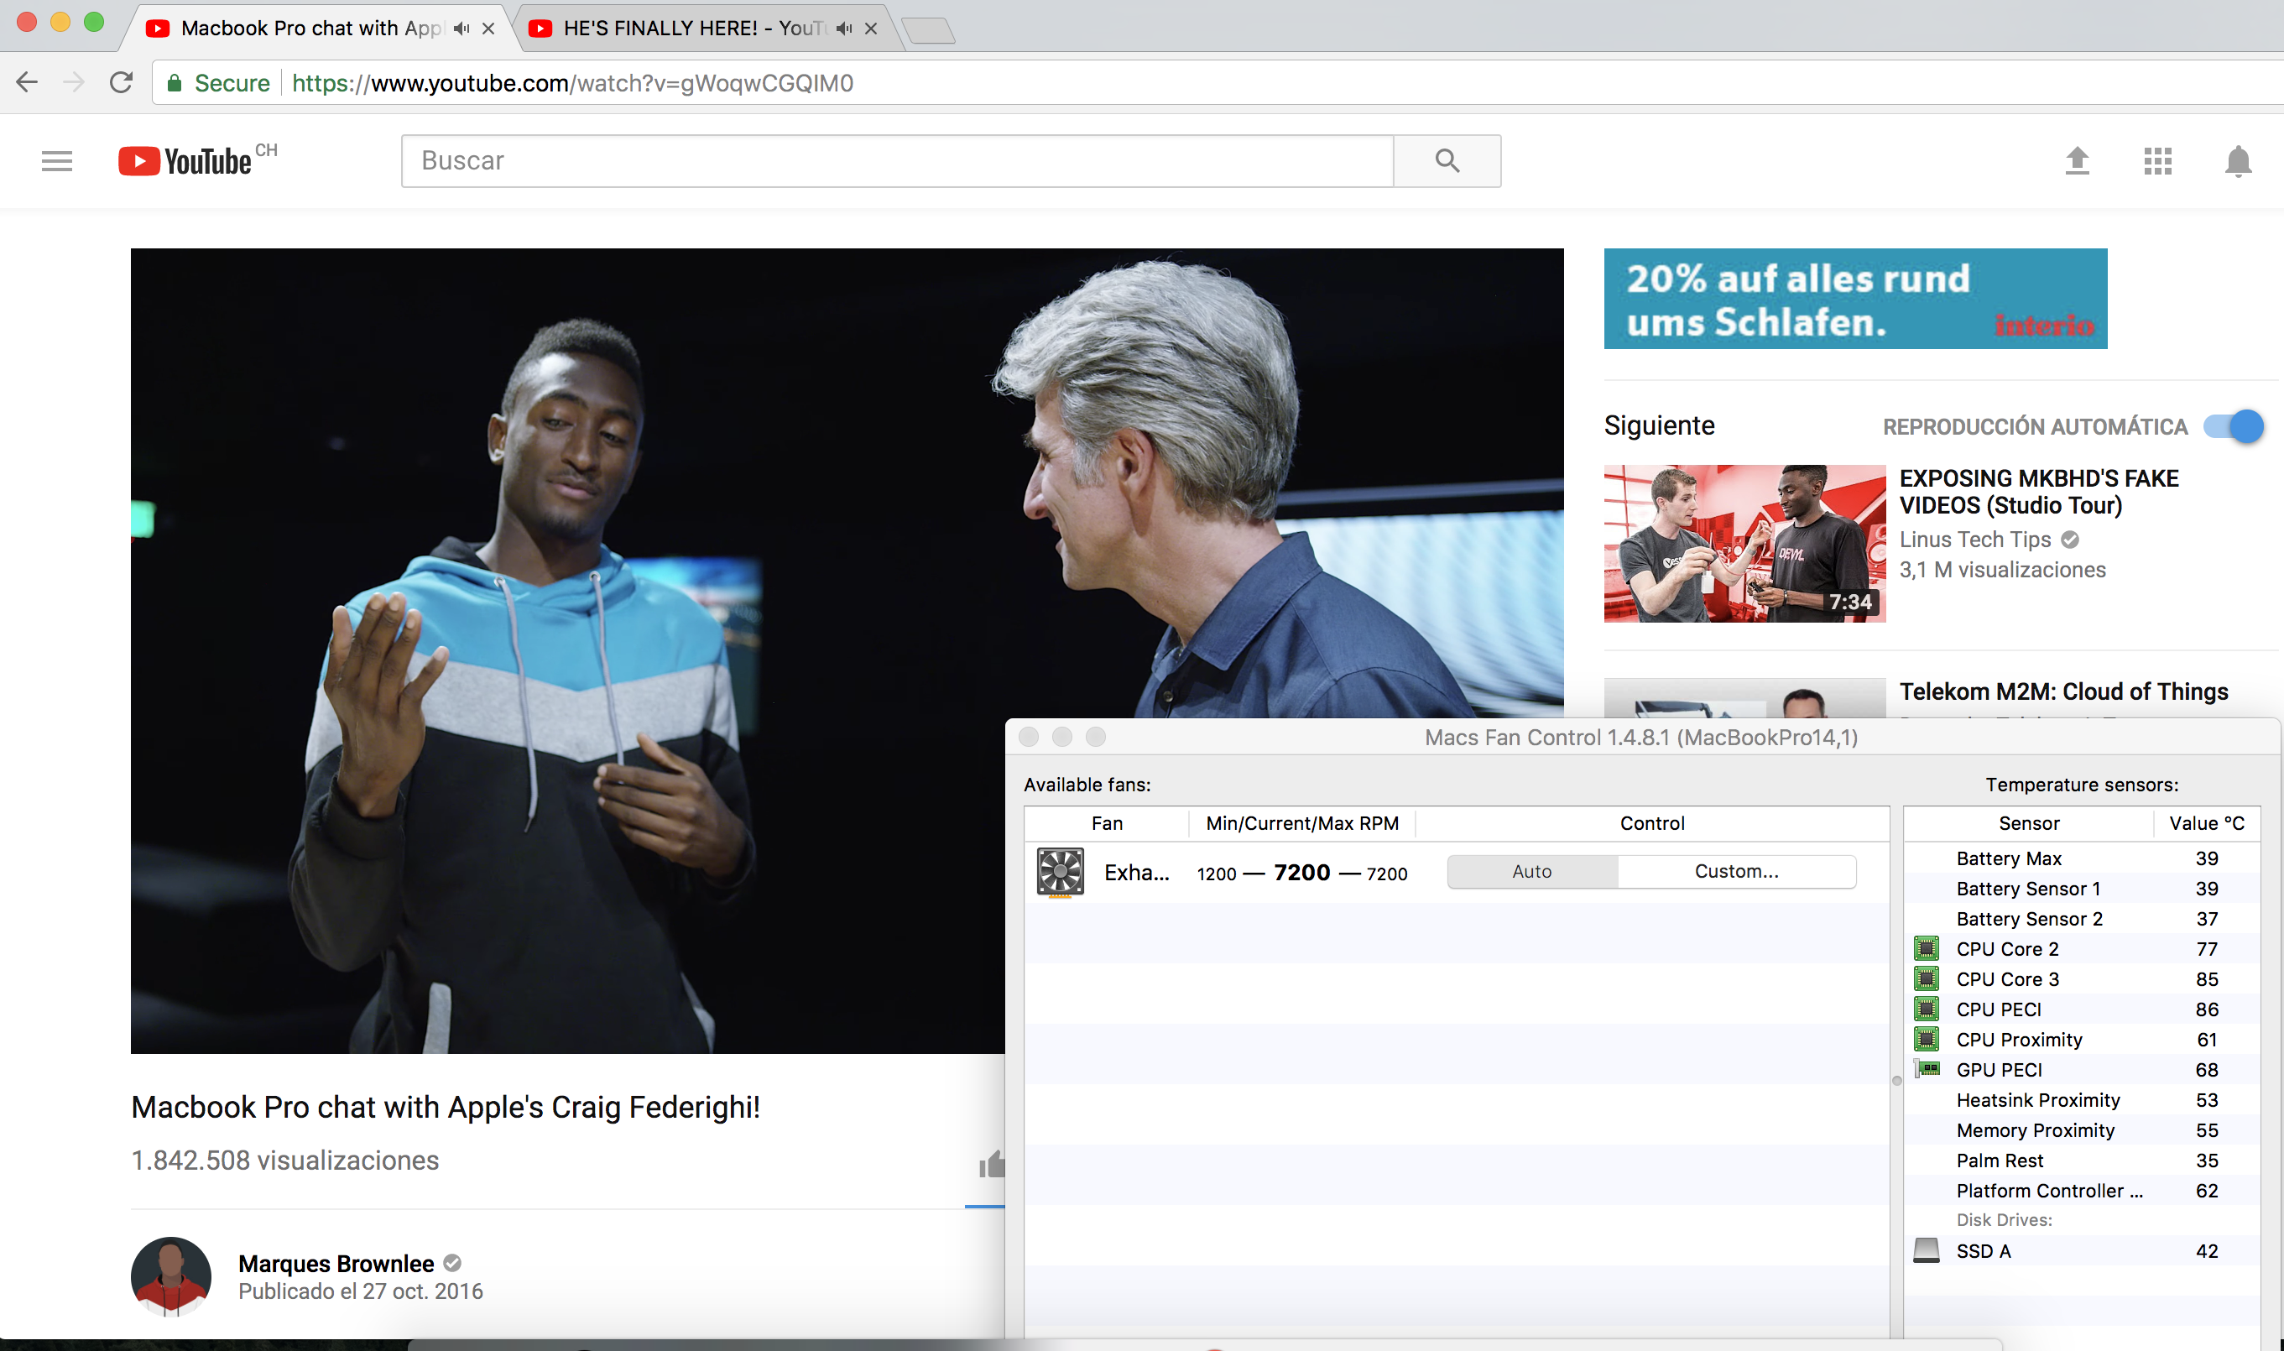
Task: Click the interio 20% auf alles ad banner
Action: coord(1855,299)
